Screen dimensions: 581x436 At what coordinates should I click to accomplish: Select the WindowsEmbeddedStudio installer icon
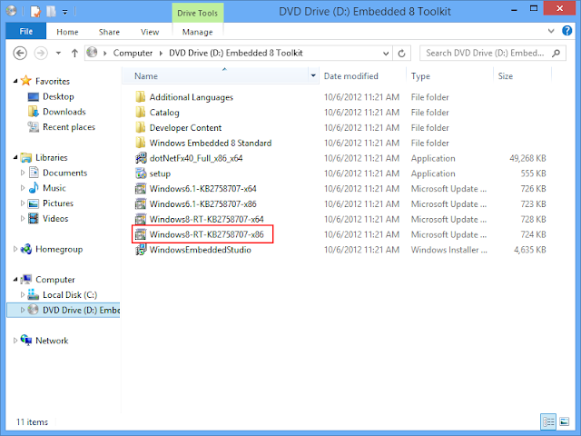coord(141,250)
